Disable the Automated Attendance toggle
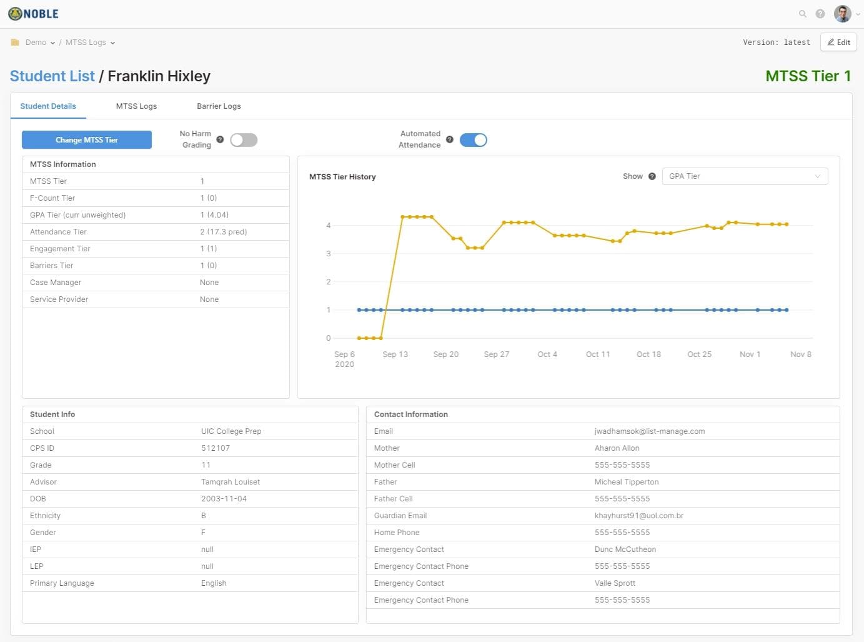 (473, 140)
